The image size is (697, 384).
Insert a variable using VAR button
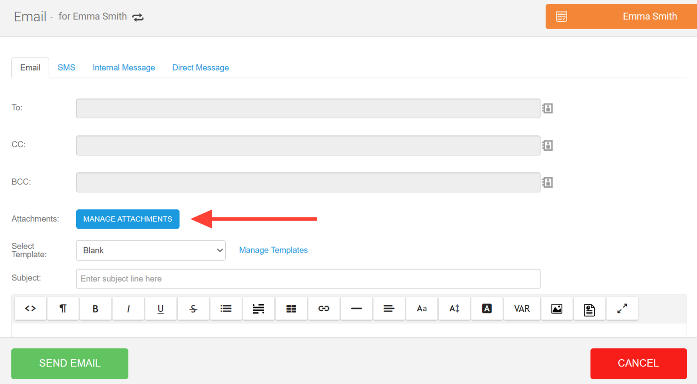(x=521, y=309)
